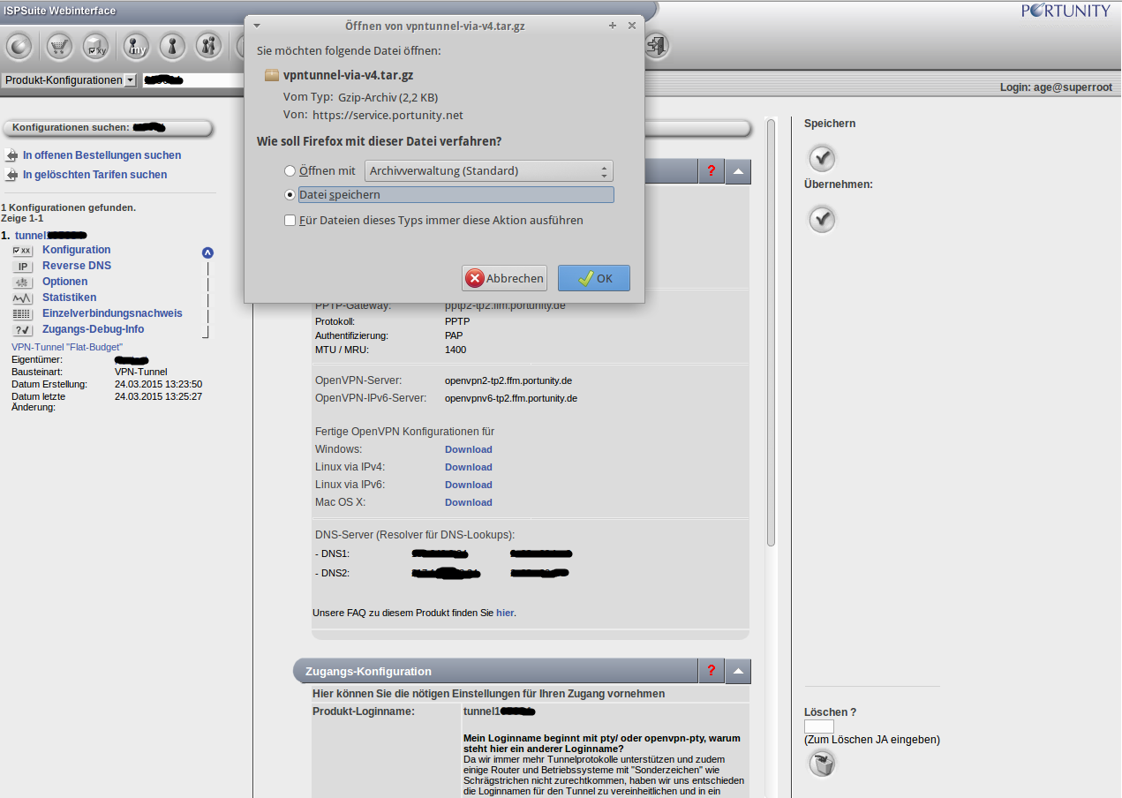Click the IP icon for Reverse DNS
Image resolution: width=1122 pixels, height=798 pixels.
23,267
